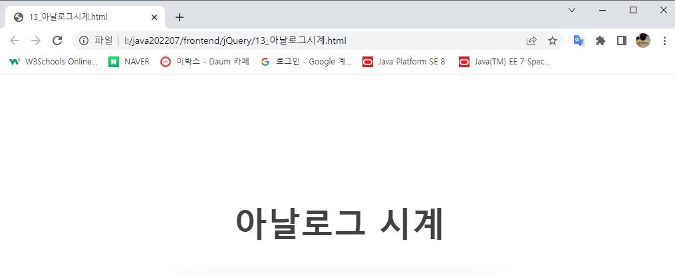Close the Chrome window
This screenshot has height=275, width=675.
click(664, 11)
